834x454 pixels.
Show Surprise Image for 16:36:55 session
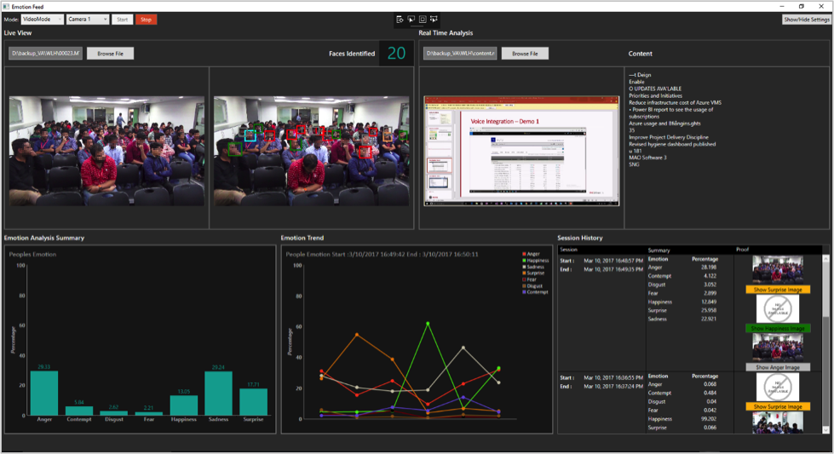coord(778,406)
